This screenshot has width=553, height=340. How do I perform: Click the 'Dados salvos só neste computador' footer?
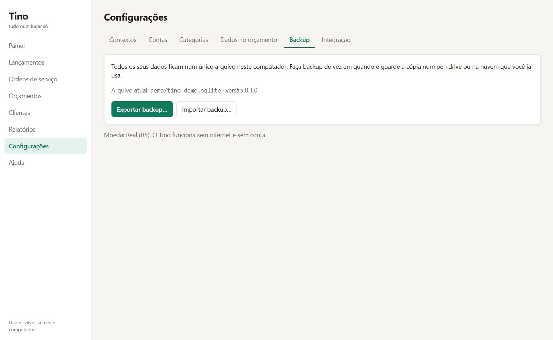coord(32,326)
